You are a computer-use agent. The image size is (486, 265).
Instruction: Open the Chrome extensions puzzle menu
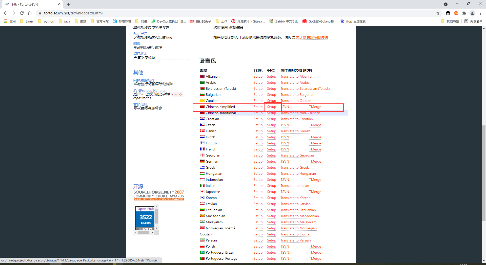[x=464, y=13]
